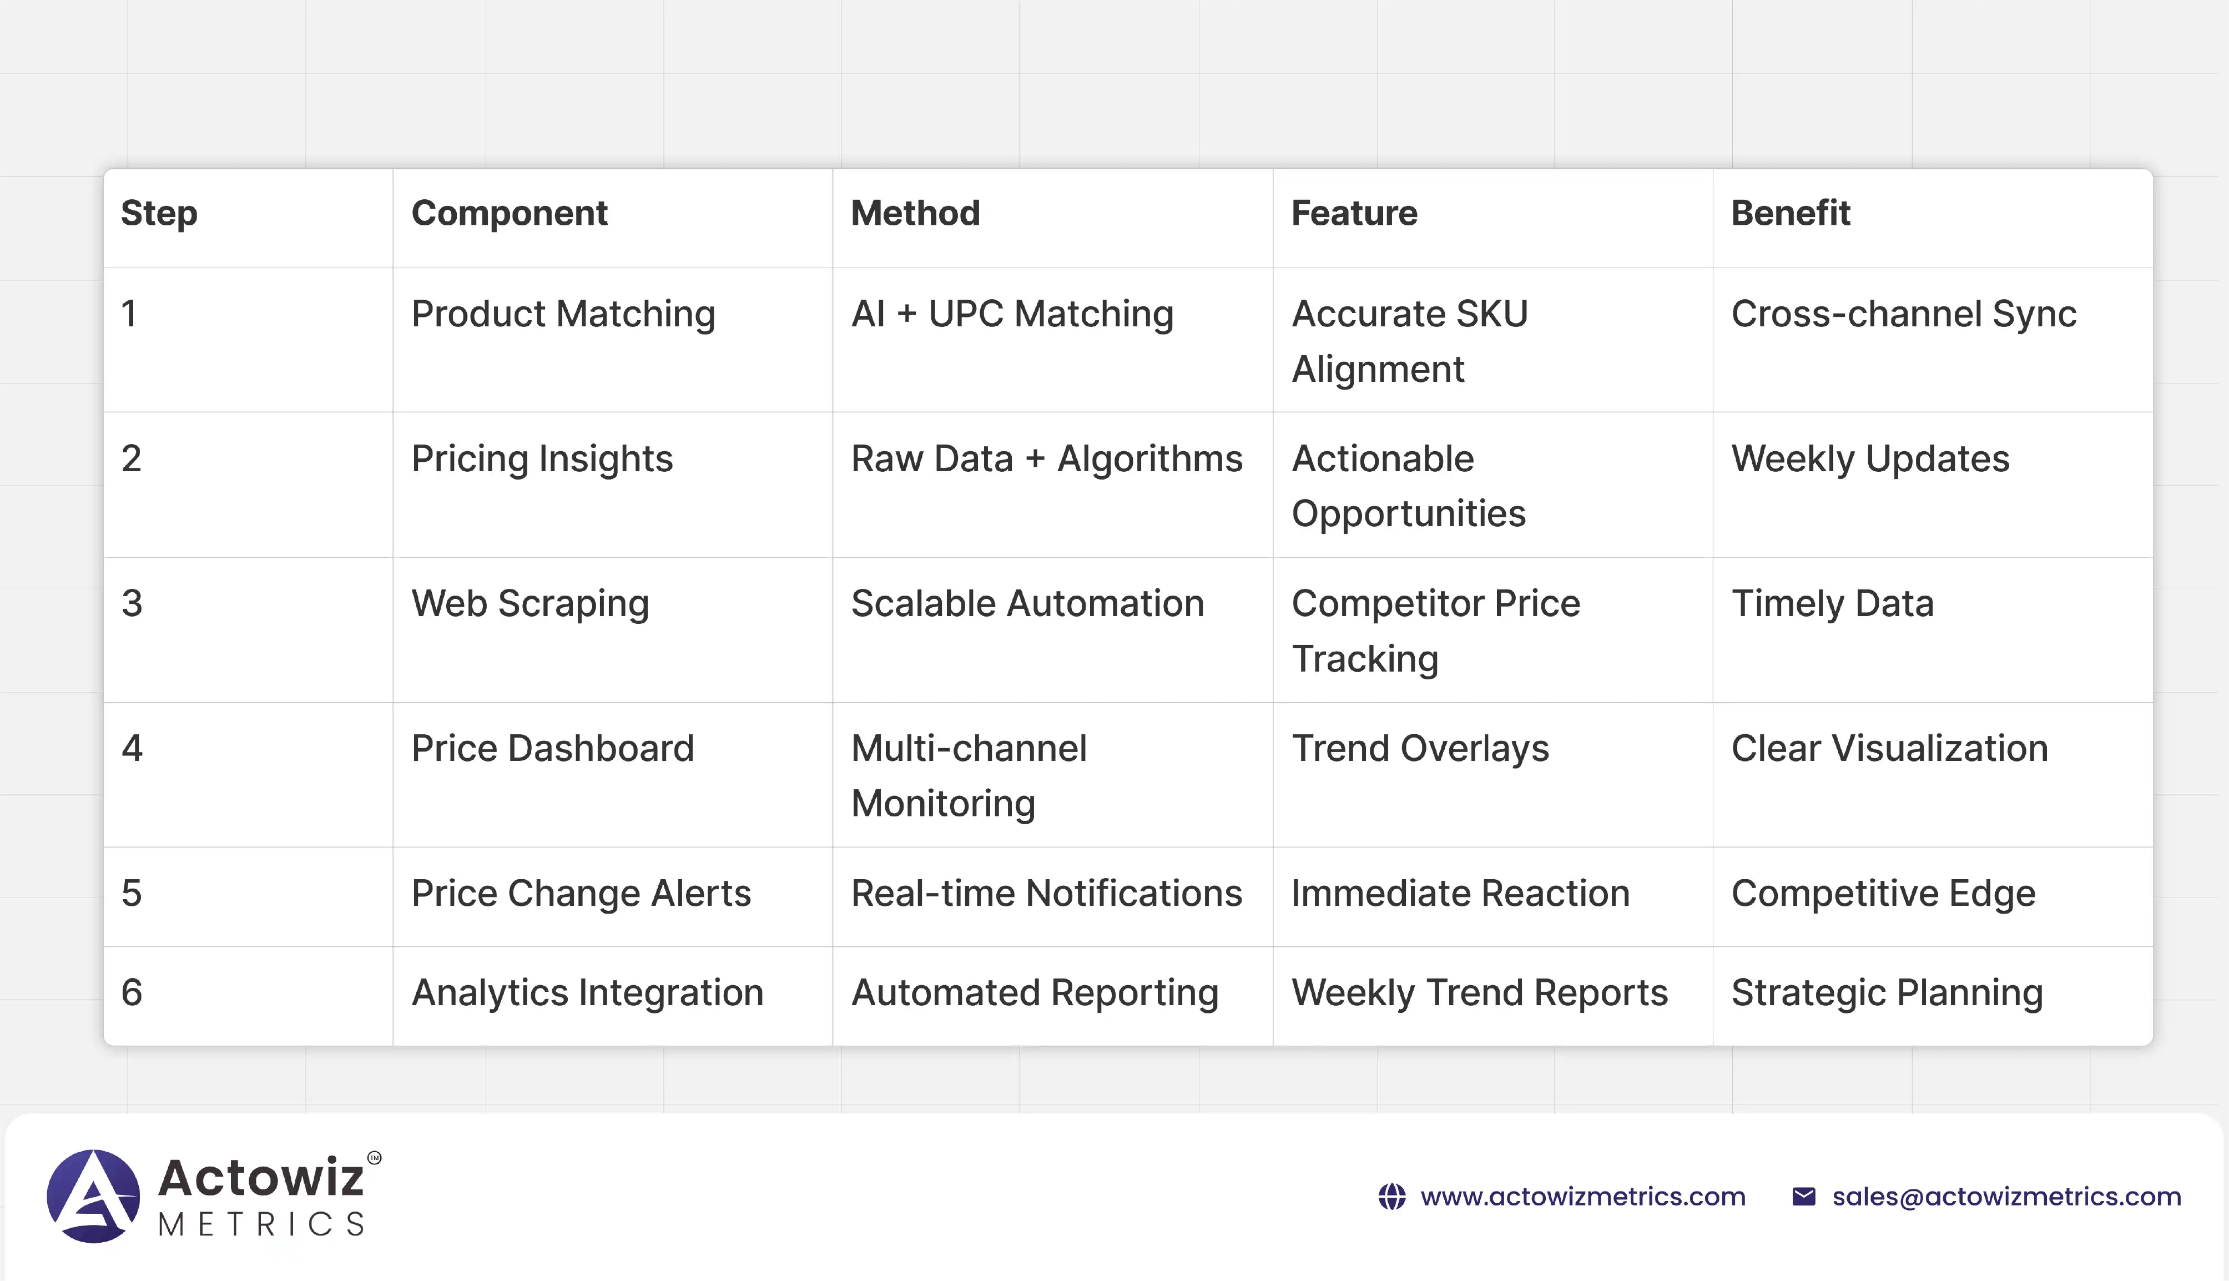Click the Analytics Integration cell
The height and width of the screenshot is (1281, 2229).
[587, 993]
